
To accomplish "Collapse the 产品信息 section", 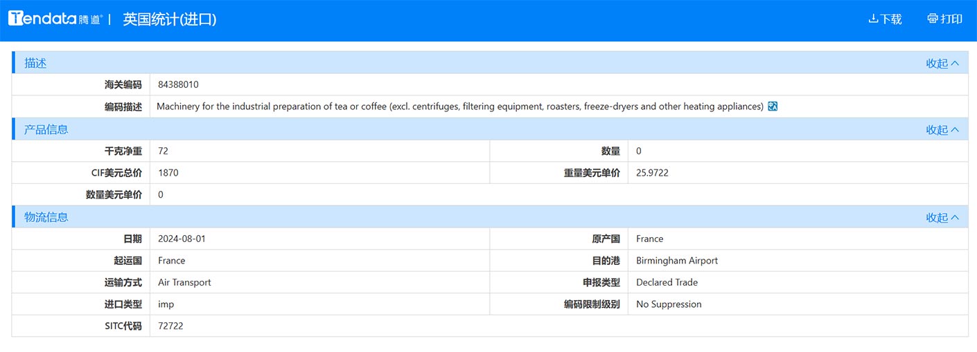I will click(x=942, y=129).
